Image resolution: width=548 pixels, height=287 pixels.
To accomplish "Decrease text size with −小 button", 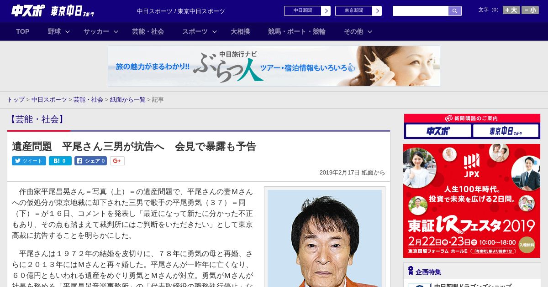I will (530, 10).
